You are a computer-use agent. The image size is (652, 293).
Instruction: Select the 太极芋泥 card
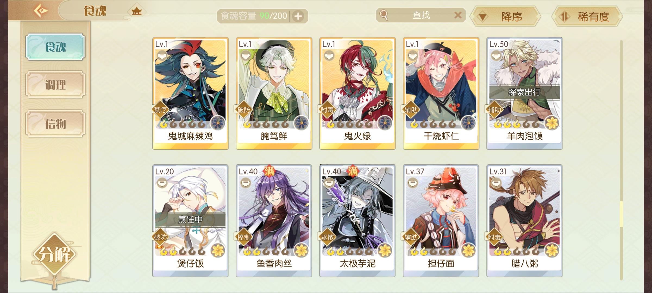click(x=357, y=220)
